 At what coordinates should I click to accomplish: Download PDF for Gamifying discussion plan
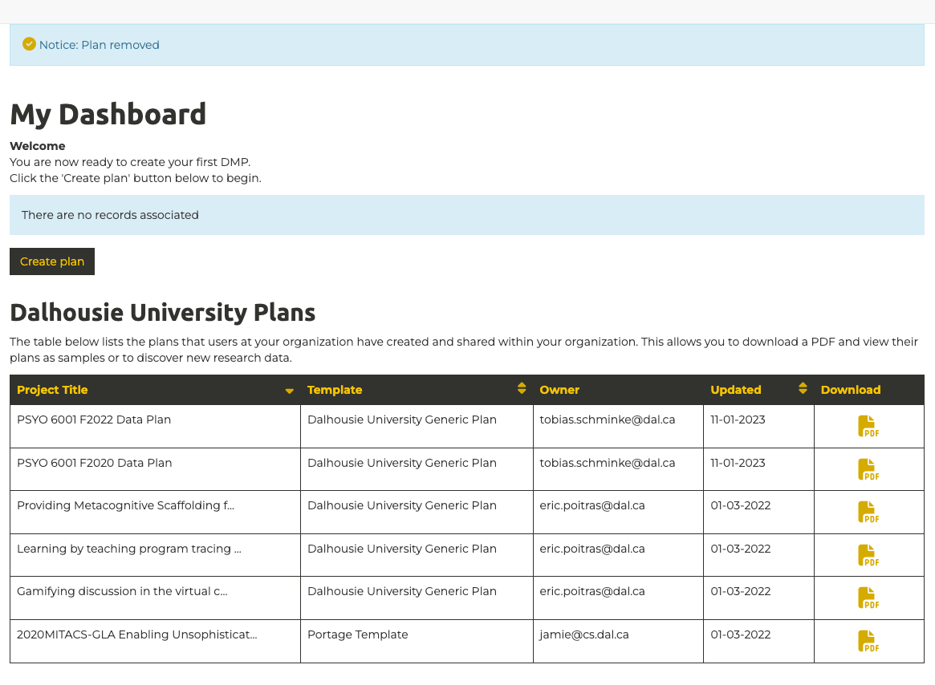[868, 598]
